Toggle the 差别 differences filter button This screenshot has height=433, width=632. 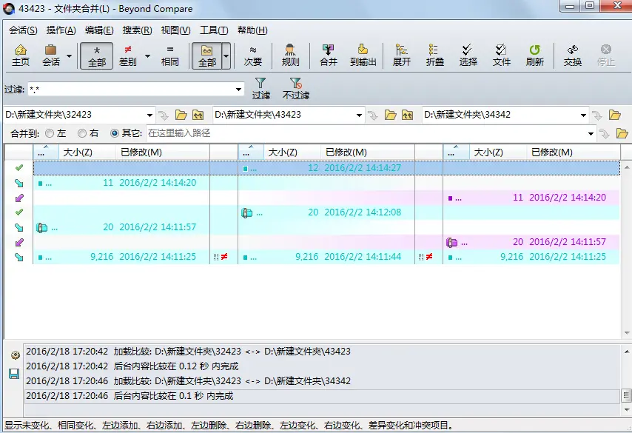[x=128, y=56]
